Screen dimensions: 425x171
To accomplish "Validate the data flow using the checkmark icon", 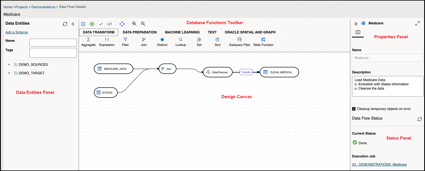I will (101, 24).
